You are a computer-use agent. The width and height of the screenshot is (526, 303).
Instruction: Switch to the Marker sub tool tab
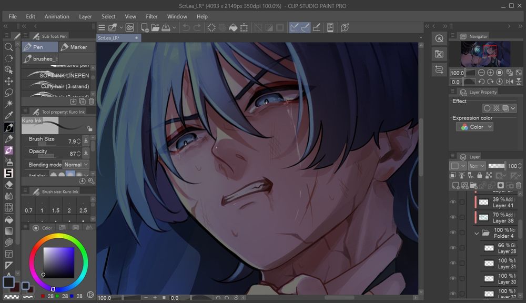(77, 47)
